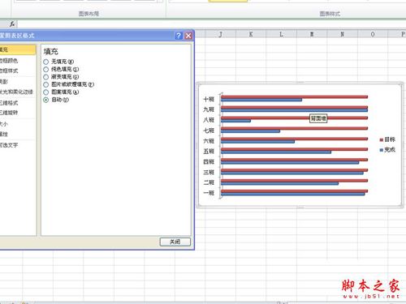406x304 pixels.
Task: Select the 完成 legend entry
Action: click(387, 150)
